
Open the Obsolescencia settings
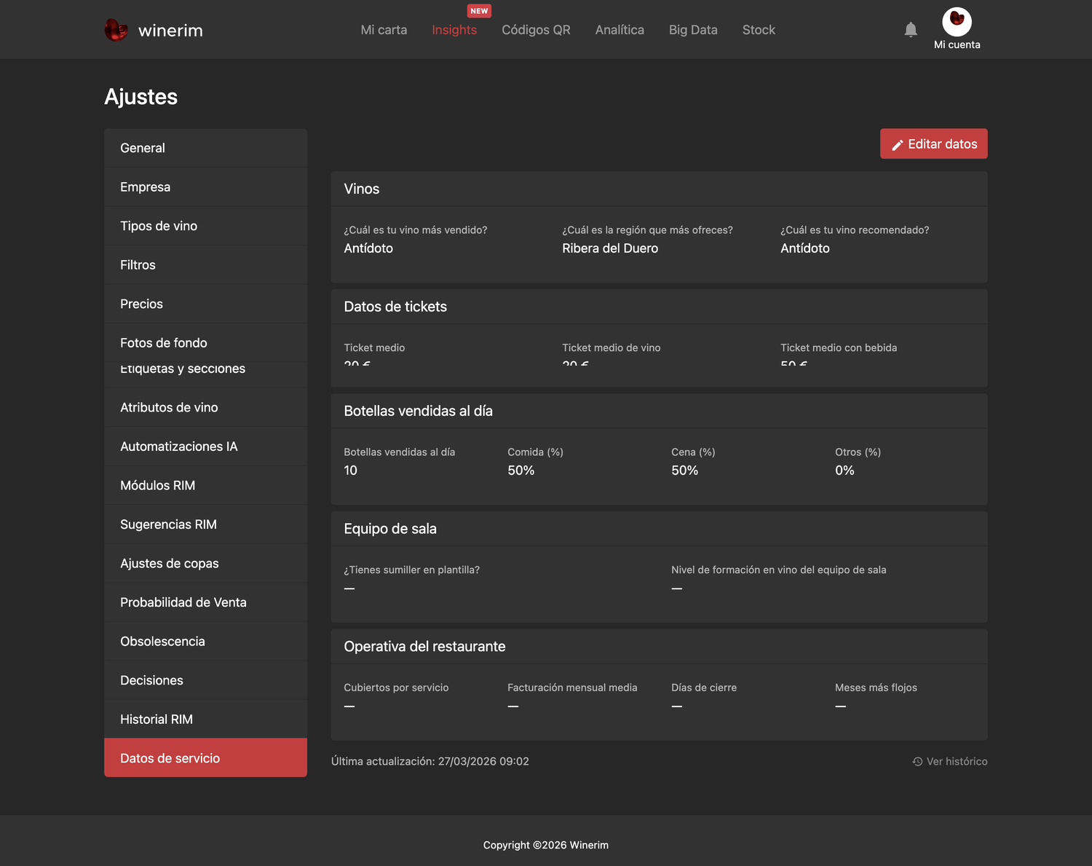coord(205,641)
